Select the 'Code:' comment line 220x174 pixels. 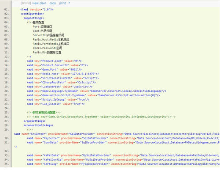point(42,31)
